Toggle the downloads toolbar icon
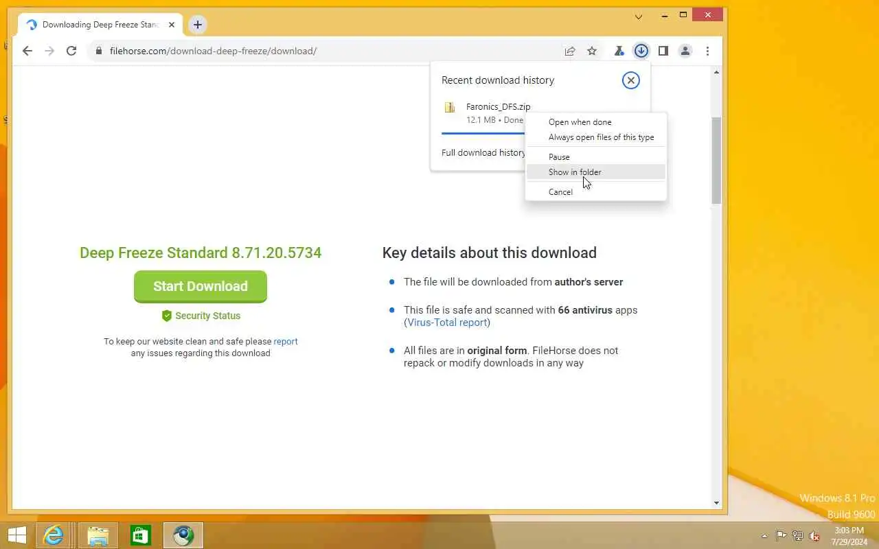 point(641,51)
